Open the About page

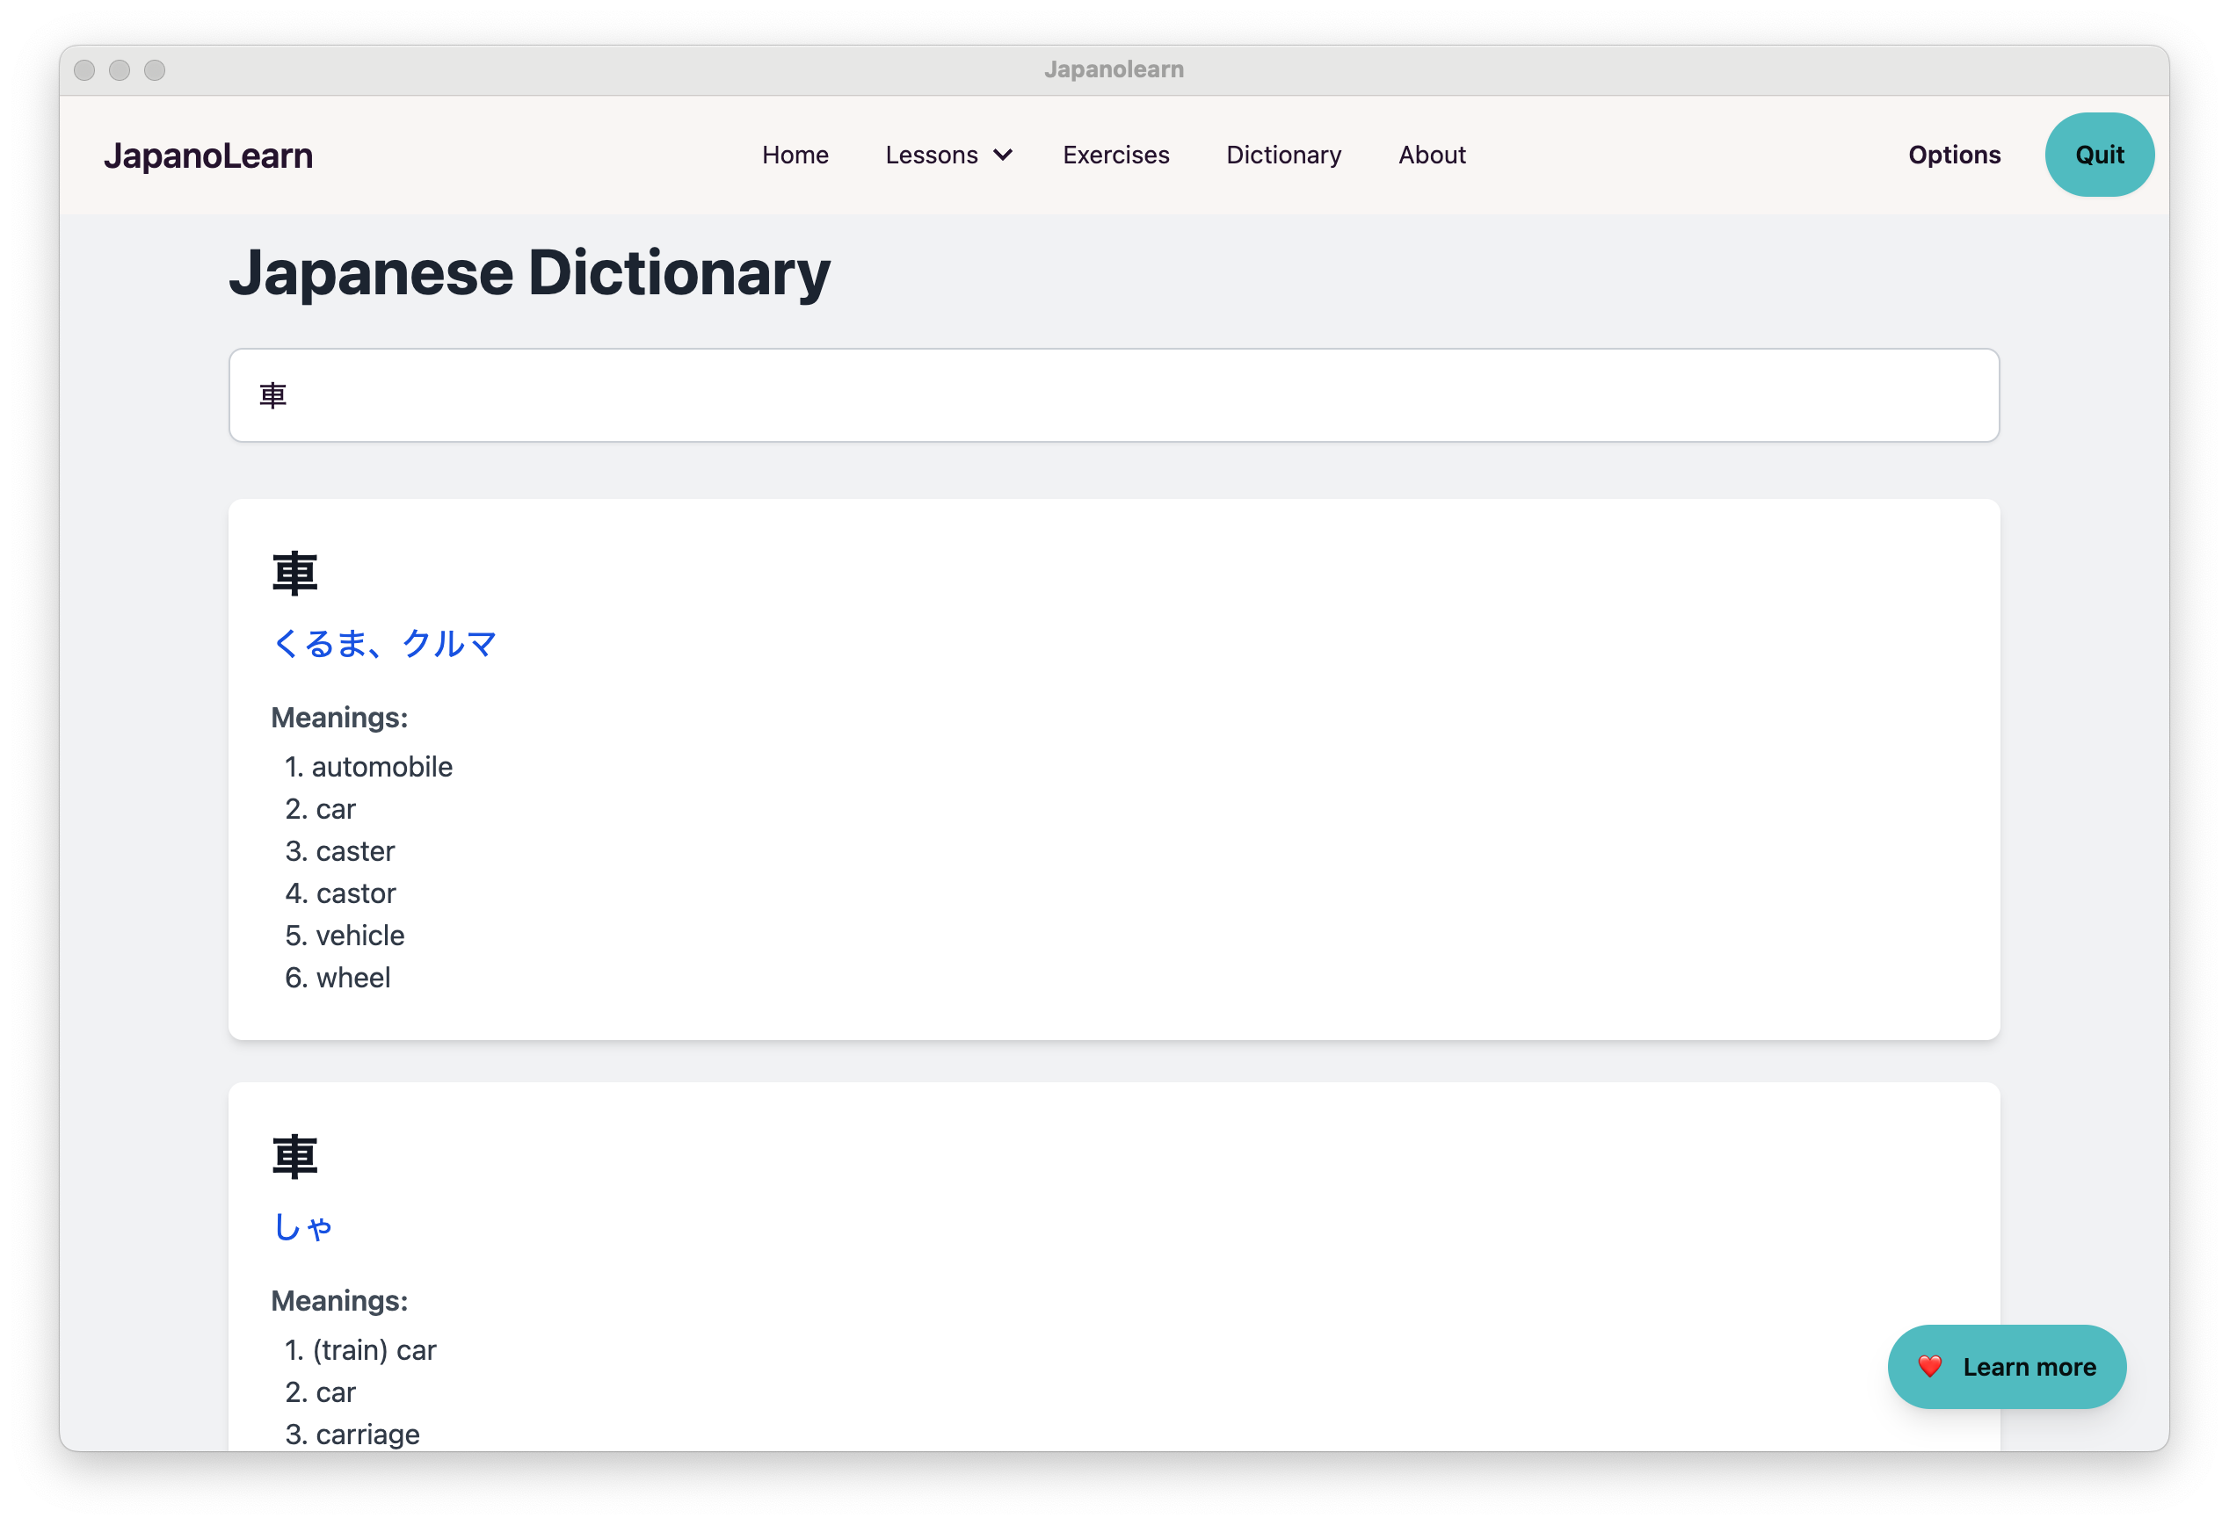[x=1431, y=155]
